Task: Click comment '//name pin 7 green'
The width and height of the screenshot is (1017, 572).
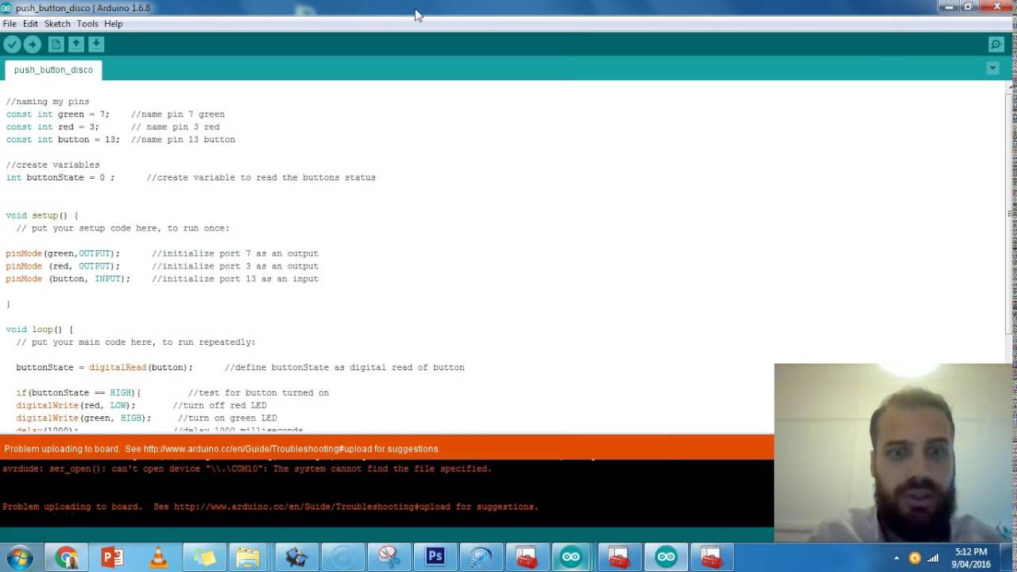Action: [178, 114]
